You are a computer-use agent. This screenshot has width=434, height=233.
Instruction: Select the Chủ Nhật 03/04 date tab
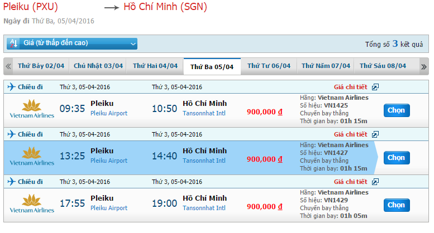coord(98,66)
